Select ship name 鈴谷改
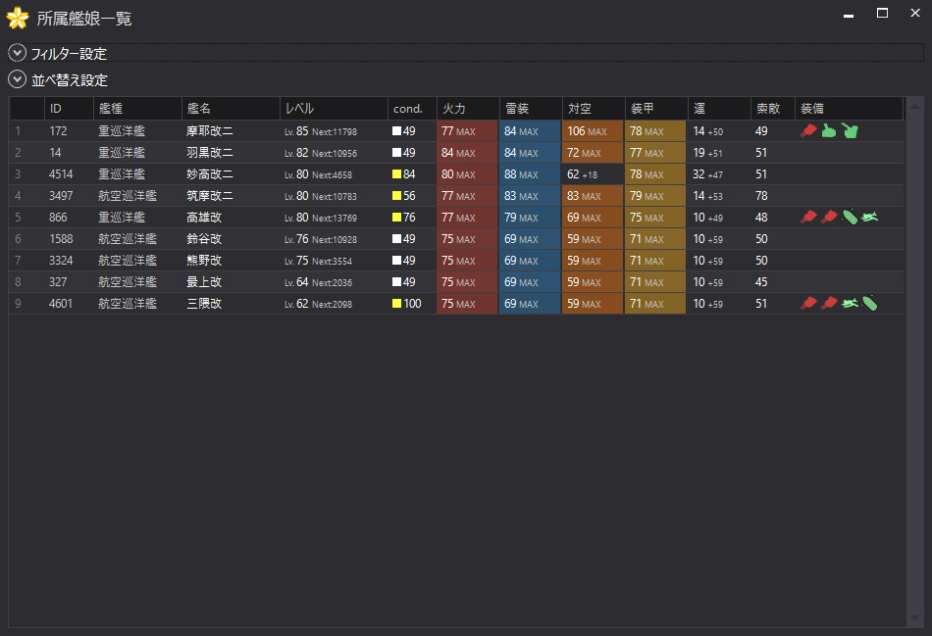 point(204,239)
